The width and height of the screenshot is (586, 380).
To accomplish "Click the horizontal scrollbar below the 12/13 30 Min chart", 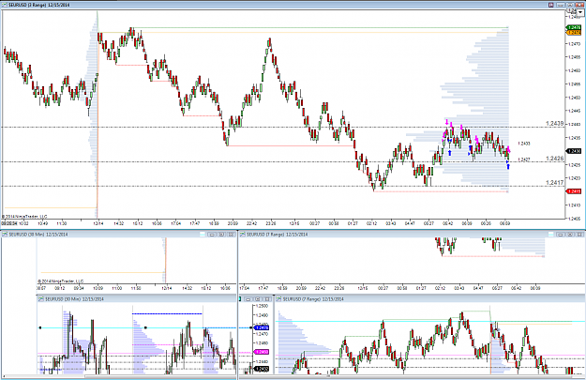I will point(118,376).
